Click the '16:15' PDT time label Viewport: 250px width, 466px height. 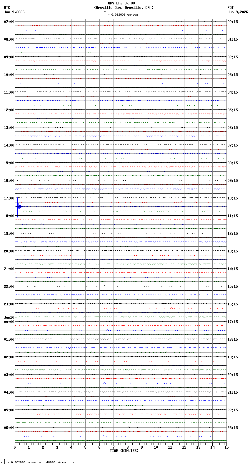(x=233, y=304)
